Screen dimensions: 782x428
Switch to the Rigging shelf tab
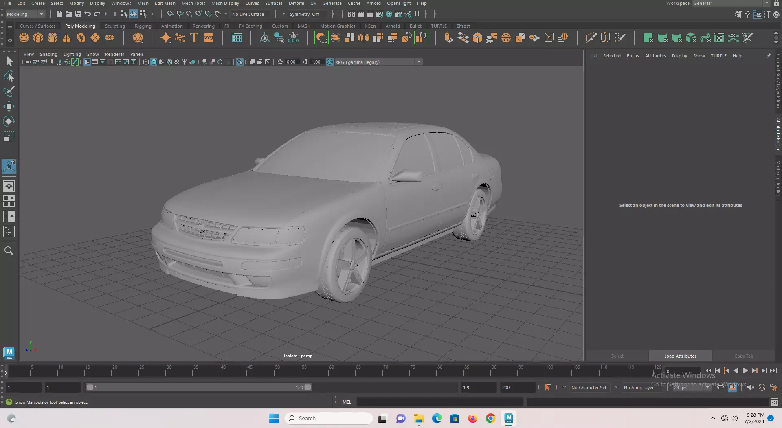pos(143,26)
